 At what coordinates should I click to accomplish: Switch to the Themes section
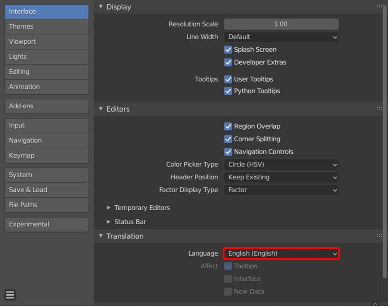[x=46, y=26]
